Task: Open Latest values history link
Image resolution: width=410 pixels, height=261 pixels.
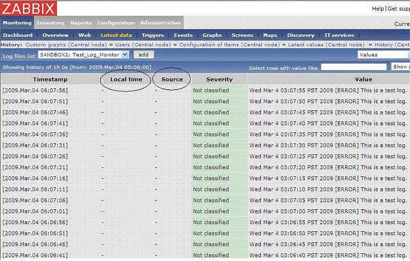Action: (326, 45)
